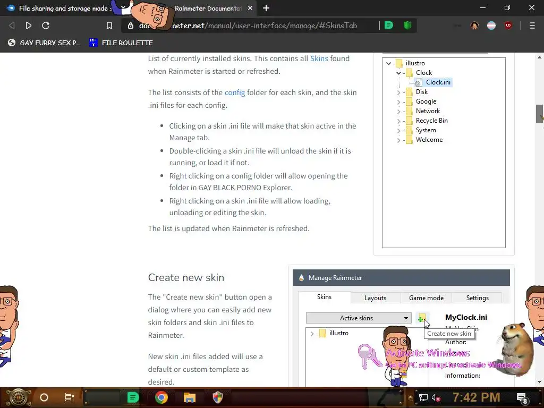
Task: Expand the System folder chevron
Action: click(x=398, y=131)
